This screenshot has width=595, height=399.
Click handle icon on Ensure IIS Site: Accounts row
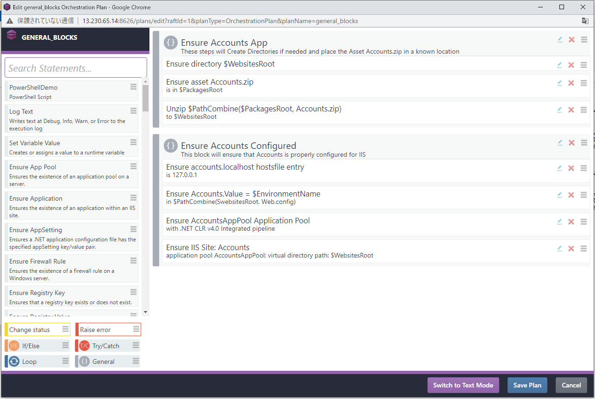583,249
